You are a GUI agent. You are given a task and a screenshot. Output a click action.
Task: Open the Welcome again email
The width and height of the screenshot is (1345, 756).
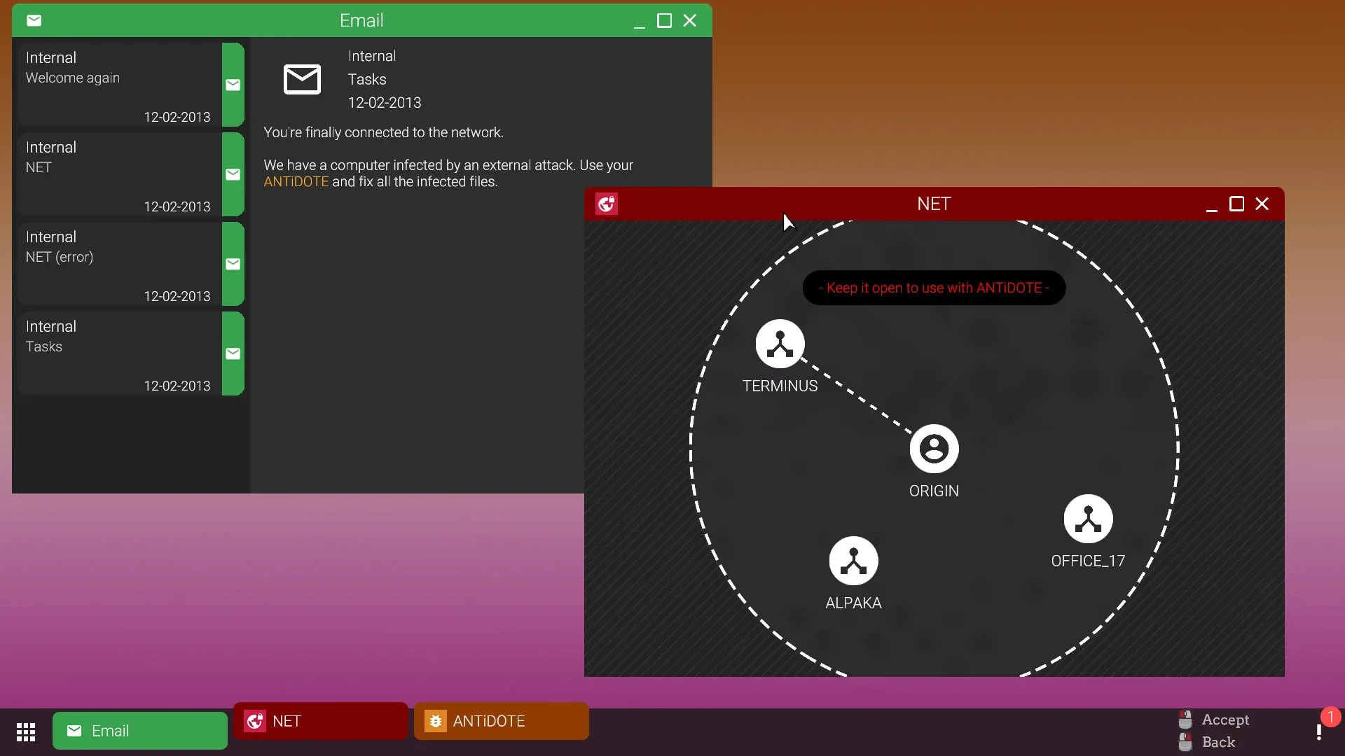[119, 85]
